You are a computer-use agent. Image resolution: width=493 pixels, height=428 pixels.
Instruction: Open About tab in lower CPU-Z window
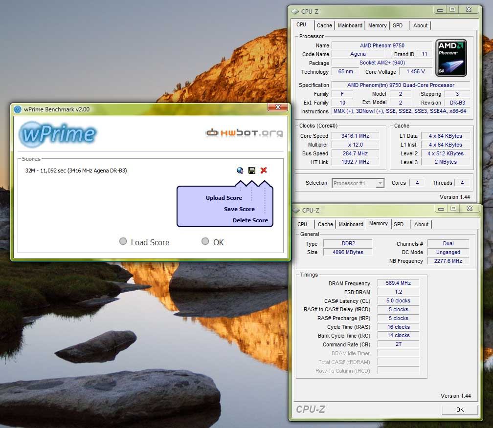pos(421,224)
